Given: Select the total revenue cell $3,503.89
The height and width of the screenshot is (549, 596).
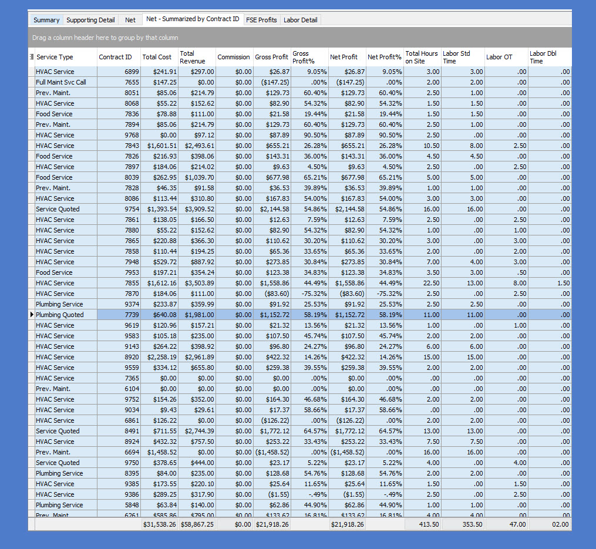Looking at the screenshot, I should tap(197, 283).
